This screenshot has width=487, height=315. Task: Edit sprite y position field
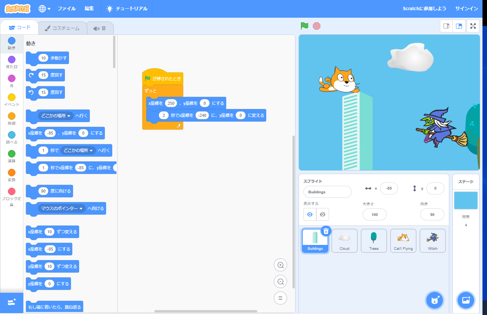coord(435,188)
